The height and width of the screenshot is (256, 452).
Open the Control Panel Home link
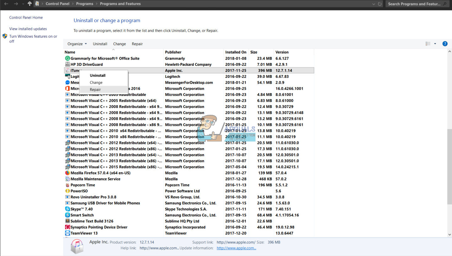[x=26, y=18]
